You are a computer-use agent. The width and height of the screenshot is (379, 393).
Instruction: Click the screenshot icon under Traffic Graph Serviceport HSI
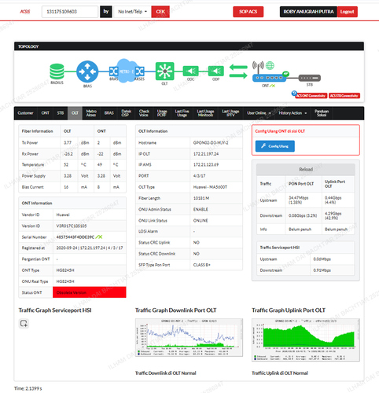24,324
